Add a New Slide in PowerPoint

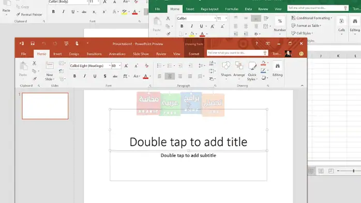click(50, 71)
